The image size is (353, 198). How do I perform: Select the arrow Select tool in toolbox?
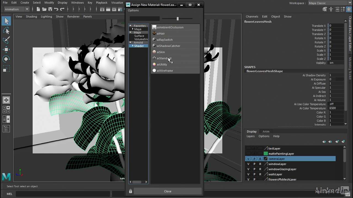(7, 21)
